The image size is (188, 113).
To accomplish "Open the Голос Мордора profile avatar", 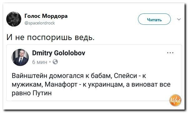I will click(14, 19).
